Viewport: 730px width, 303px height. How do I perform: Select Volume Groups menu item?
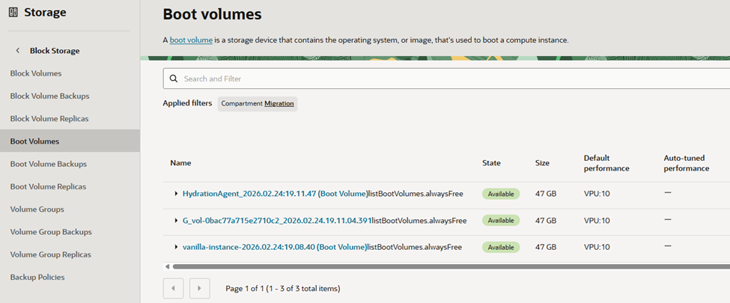(x=37, y=209)
